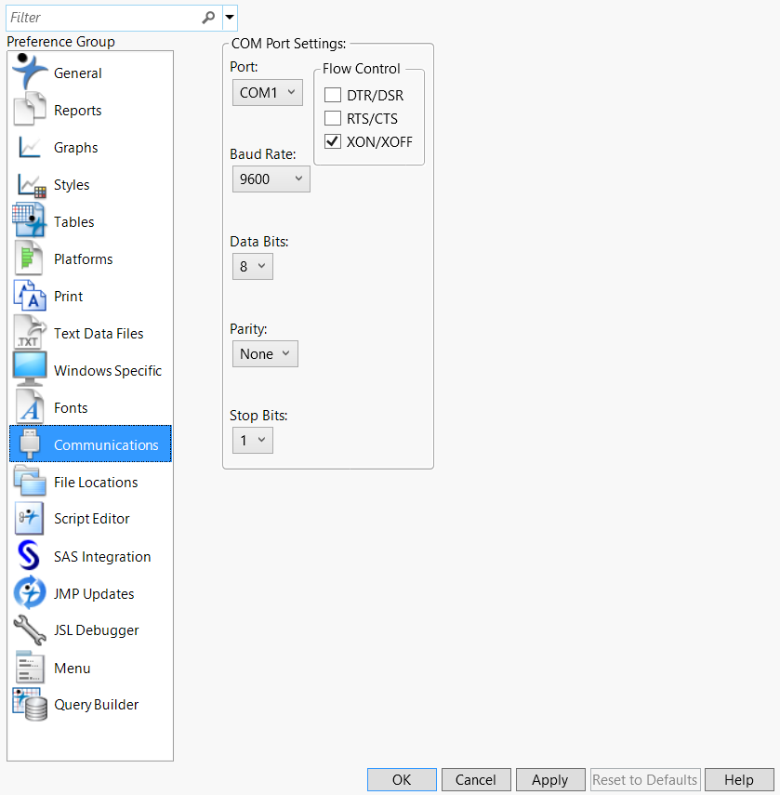Click the Cancel button
Screen dimensions: 780x795
[476, 779]
